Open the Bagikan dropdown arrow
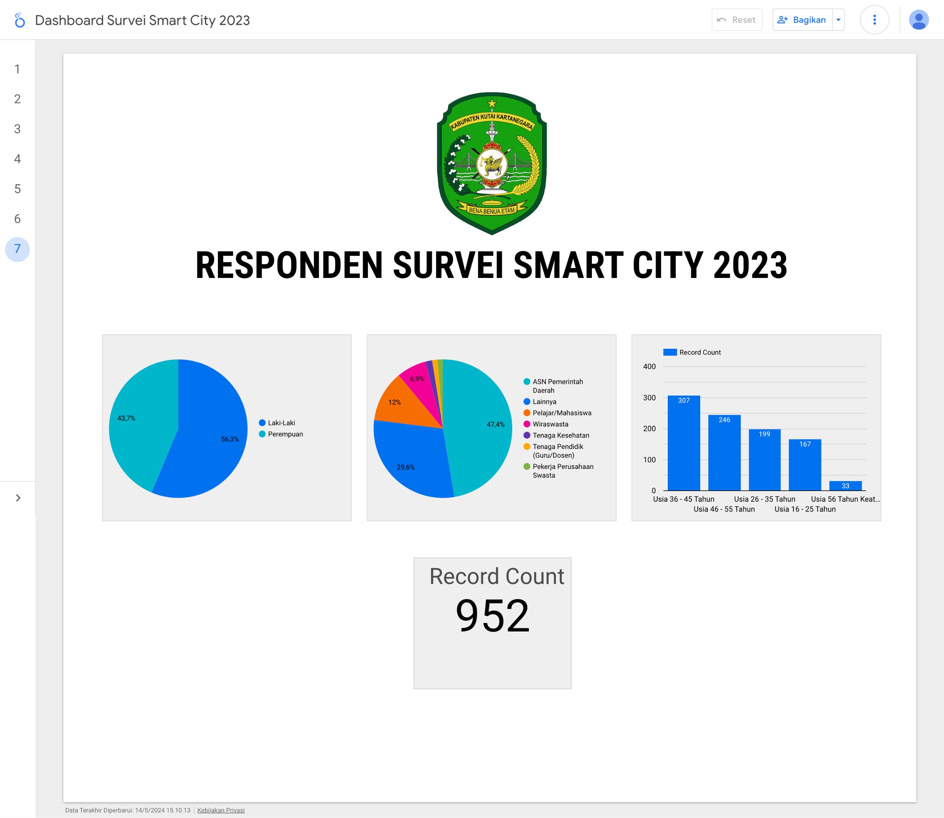 (x=838, y=20)
